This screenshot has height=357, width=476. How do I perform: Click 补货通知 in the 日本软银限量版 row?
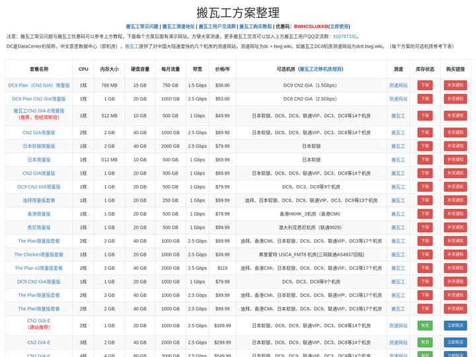[456, 146]
